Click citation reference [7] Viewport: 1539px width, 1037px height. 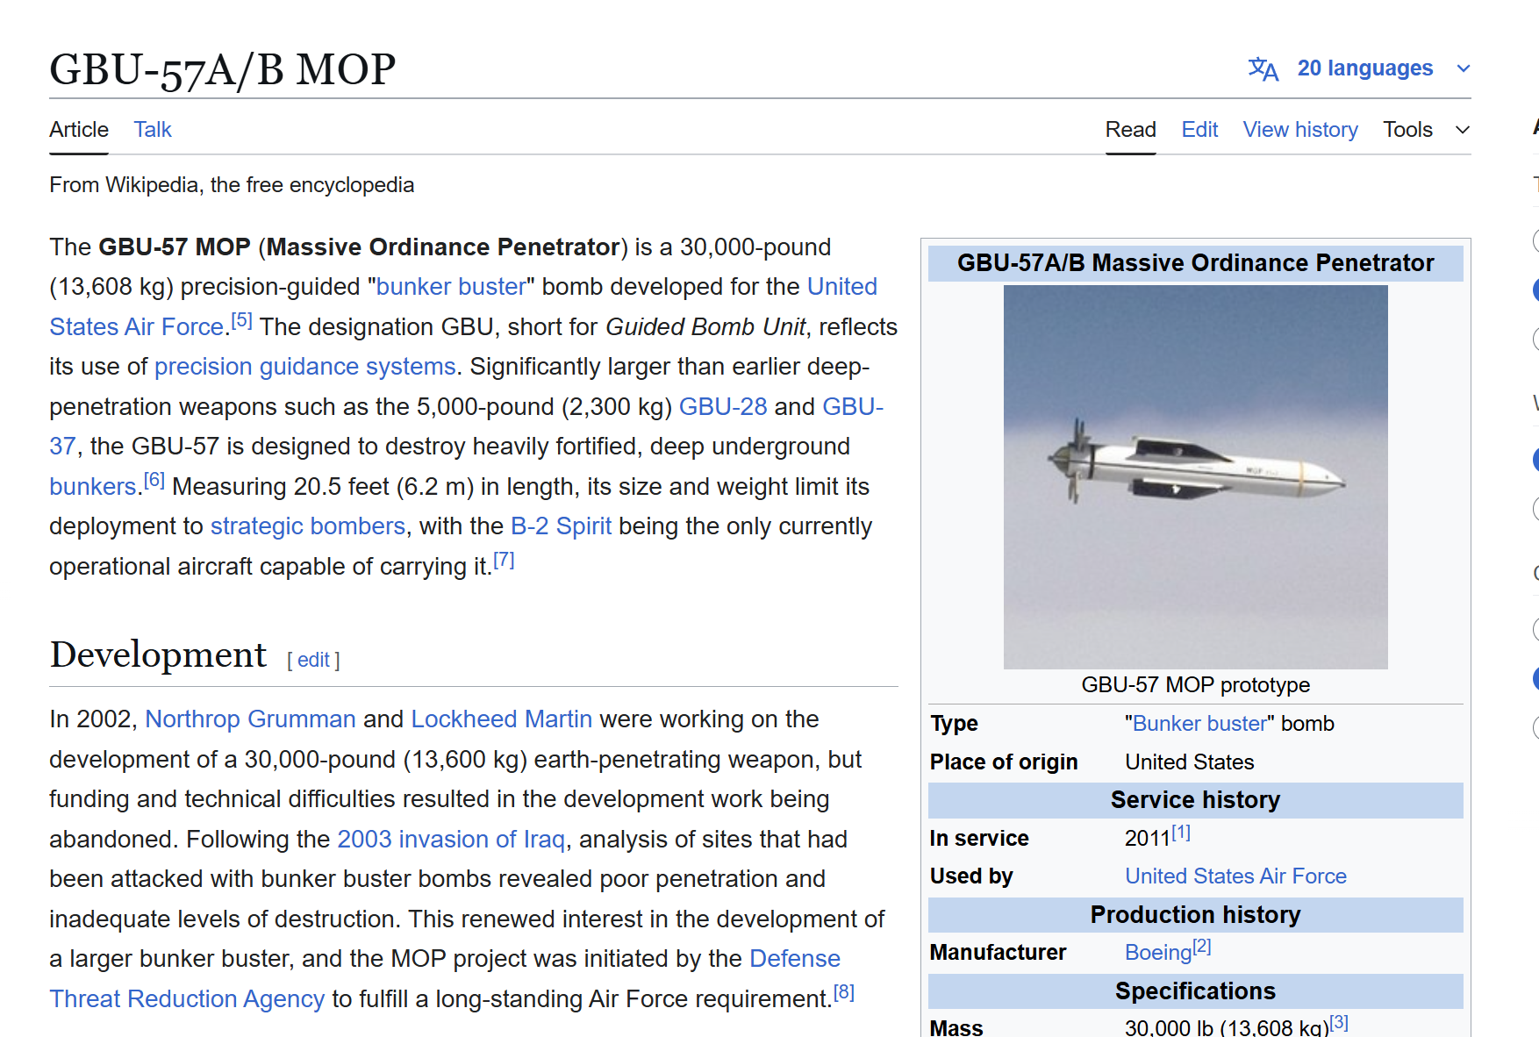pyautogui.click(x=504, y=560)
